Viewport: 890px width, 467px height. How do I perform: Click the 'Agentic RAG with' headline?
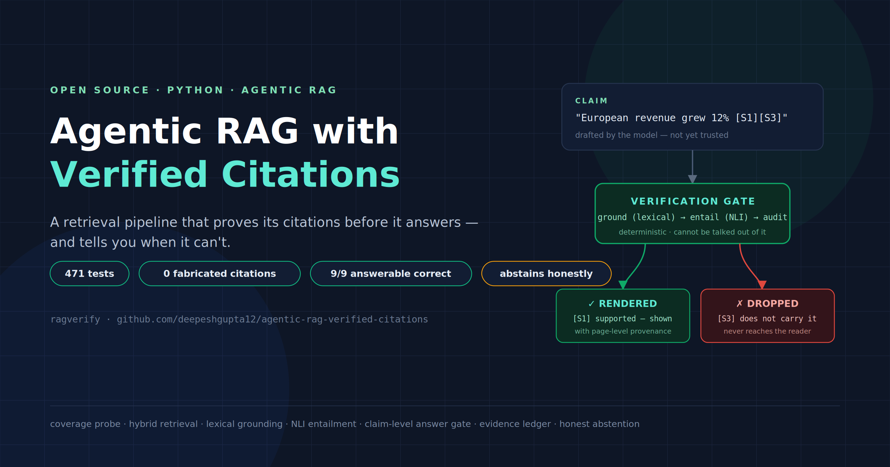pos(224,131)
